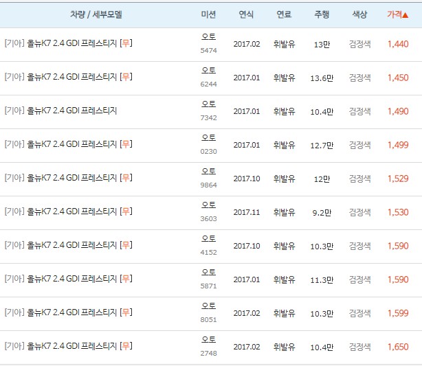Screen dimensions: 422x366
Task: Click the red 무 tag in the 1,650 row
Action: [x=126, y=345]
